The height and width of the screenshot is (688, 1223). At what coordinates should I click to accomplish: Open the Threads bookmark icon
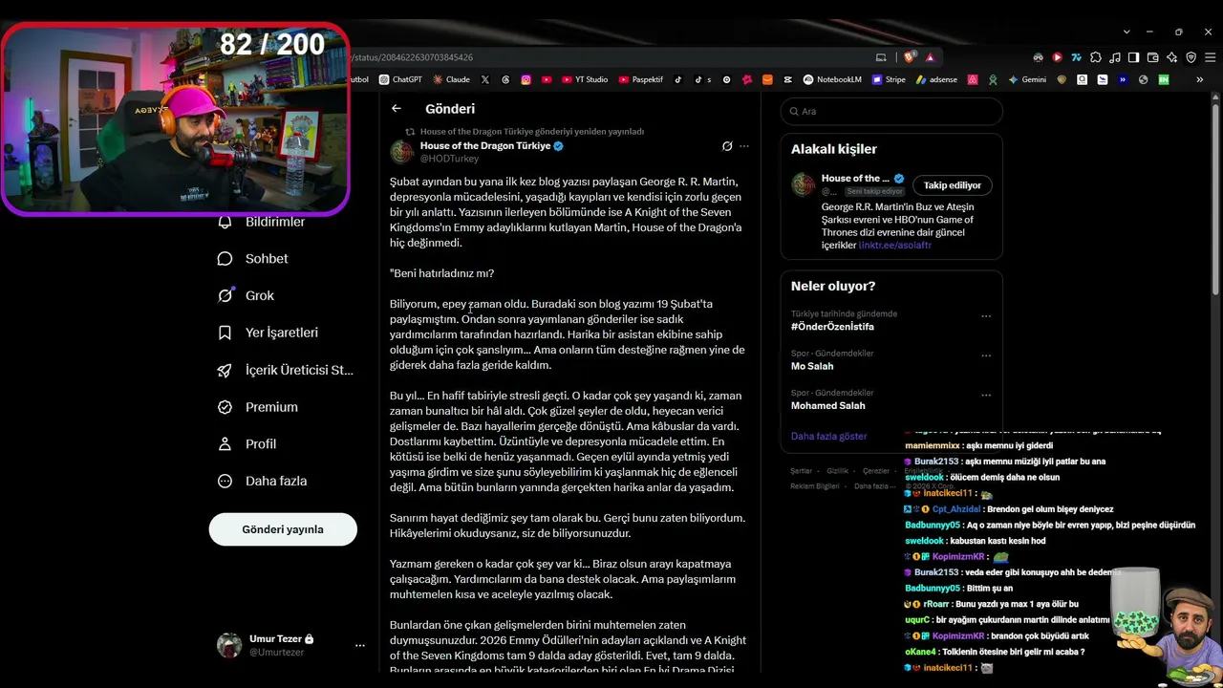[505, 80]
